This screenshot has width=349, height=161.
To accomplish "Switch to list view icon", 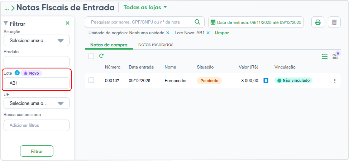I will (x=325, y=57).
